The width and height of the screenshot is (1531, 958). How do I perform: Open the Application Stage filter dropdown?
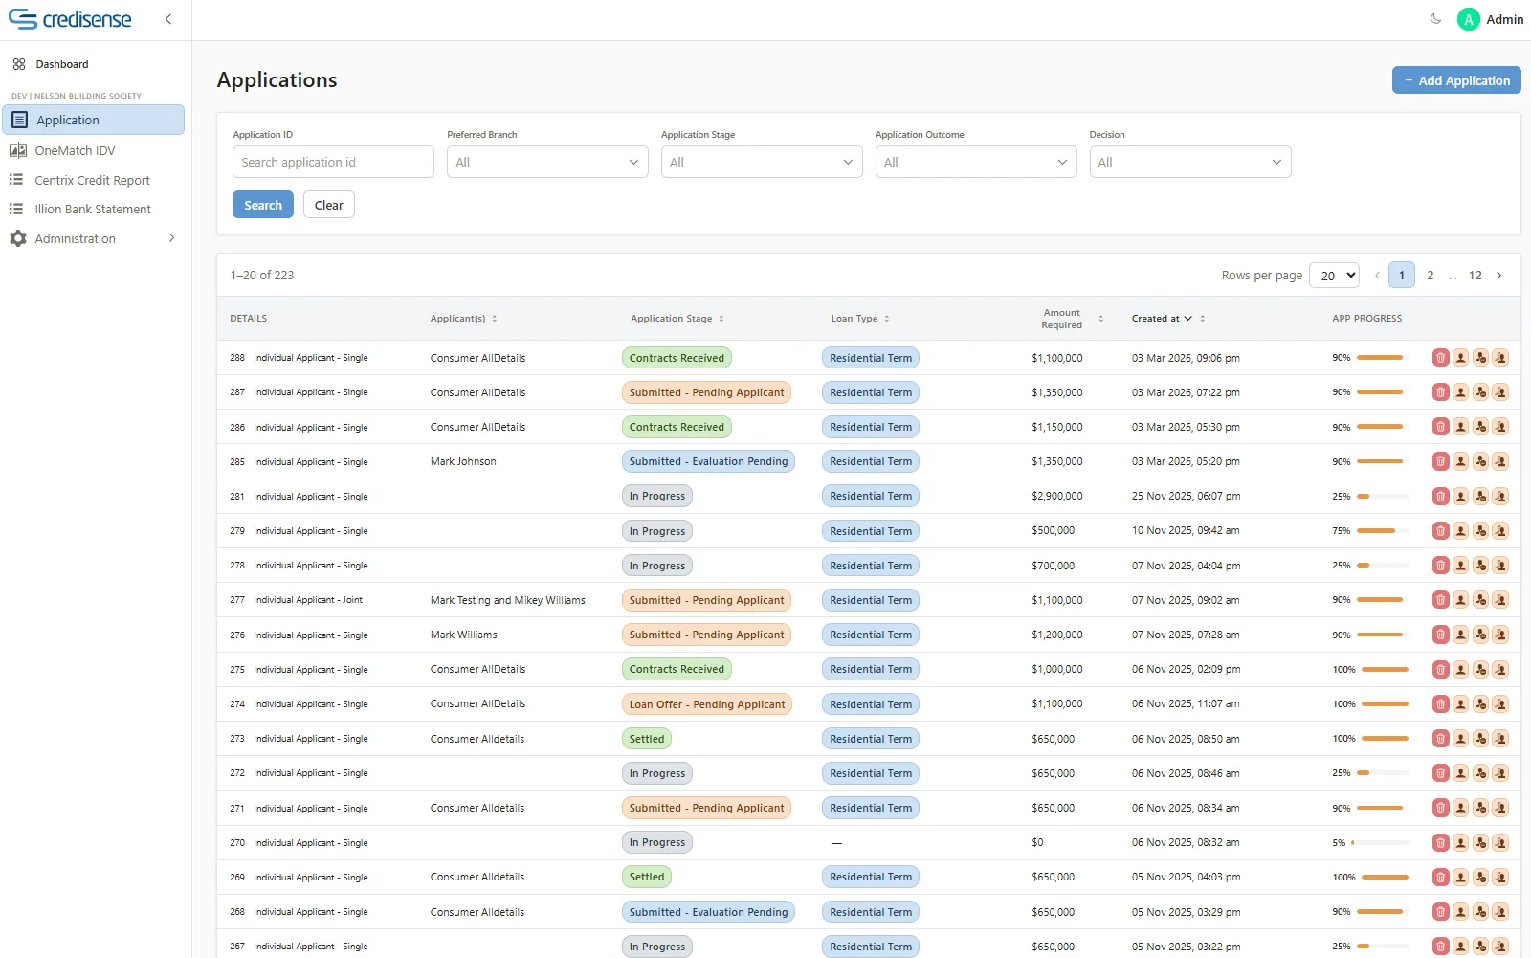pos(762,162)
